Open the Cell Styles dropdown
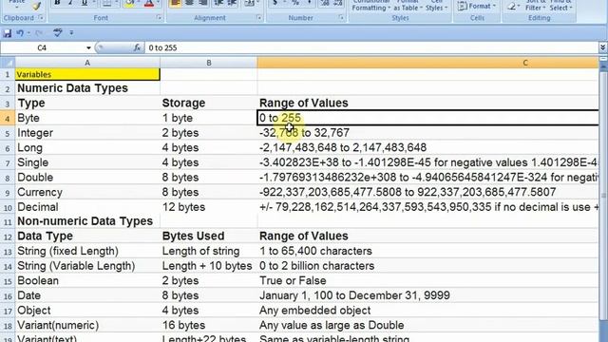 point(437,6)
